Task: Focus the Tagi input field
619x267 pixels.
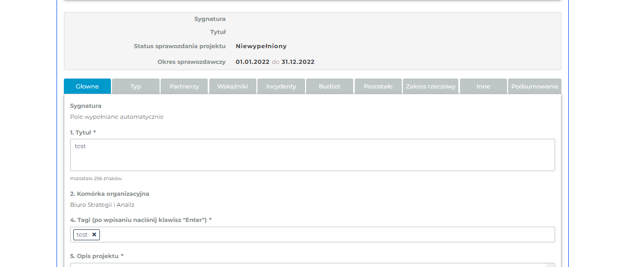Action: [324, 235]
